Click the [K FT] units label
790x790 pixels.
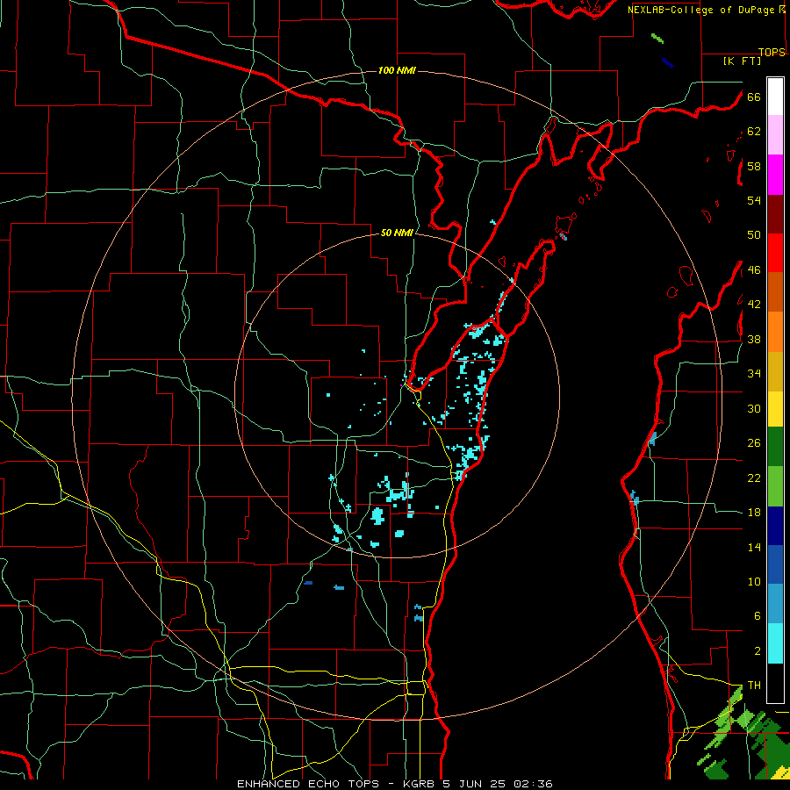click(x=742, y=61)
